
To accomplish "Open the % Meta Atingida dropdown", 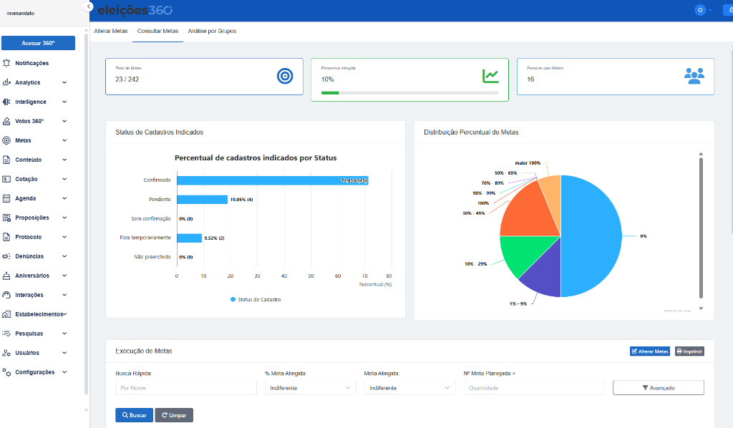I will pos(310,387).
